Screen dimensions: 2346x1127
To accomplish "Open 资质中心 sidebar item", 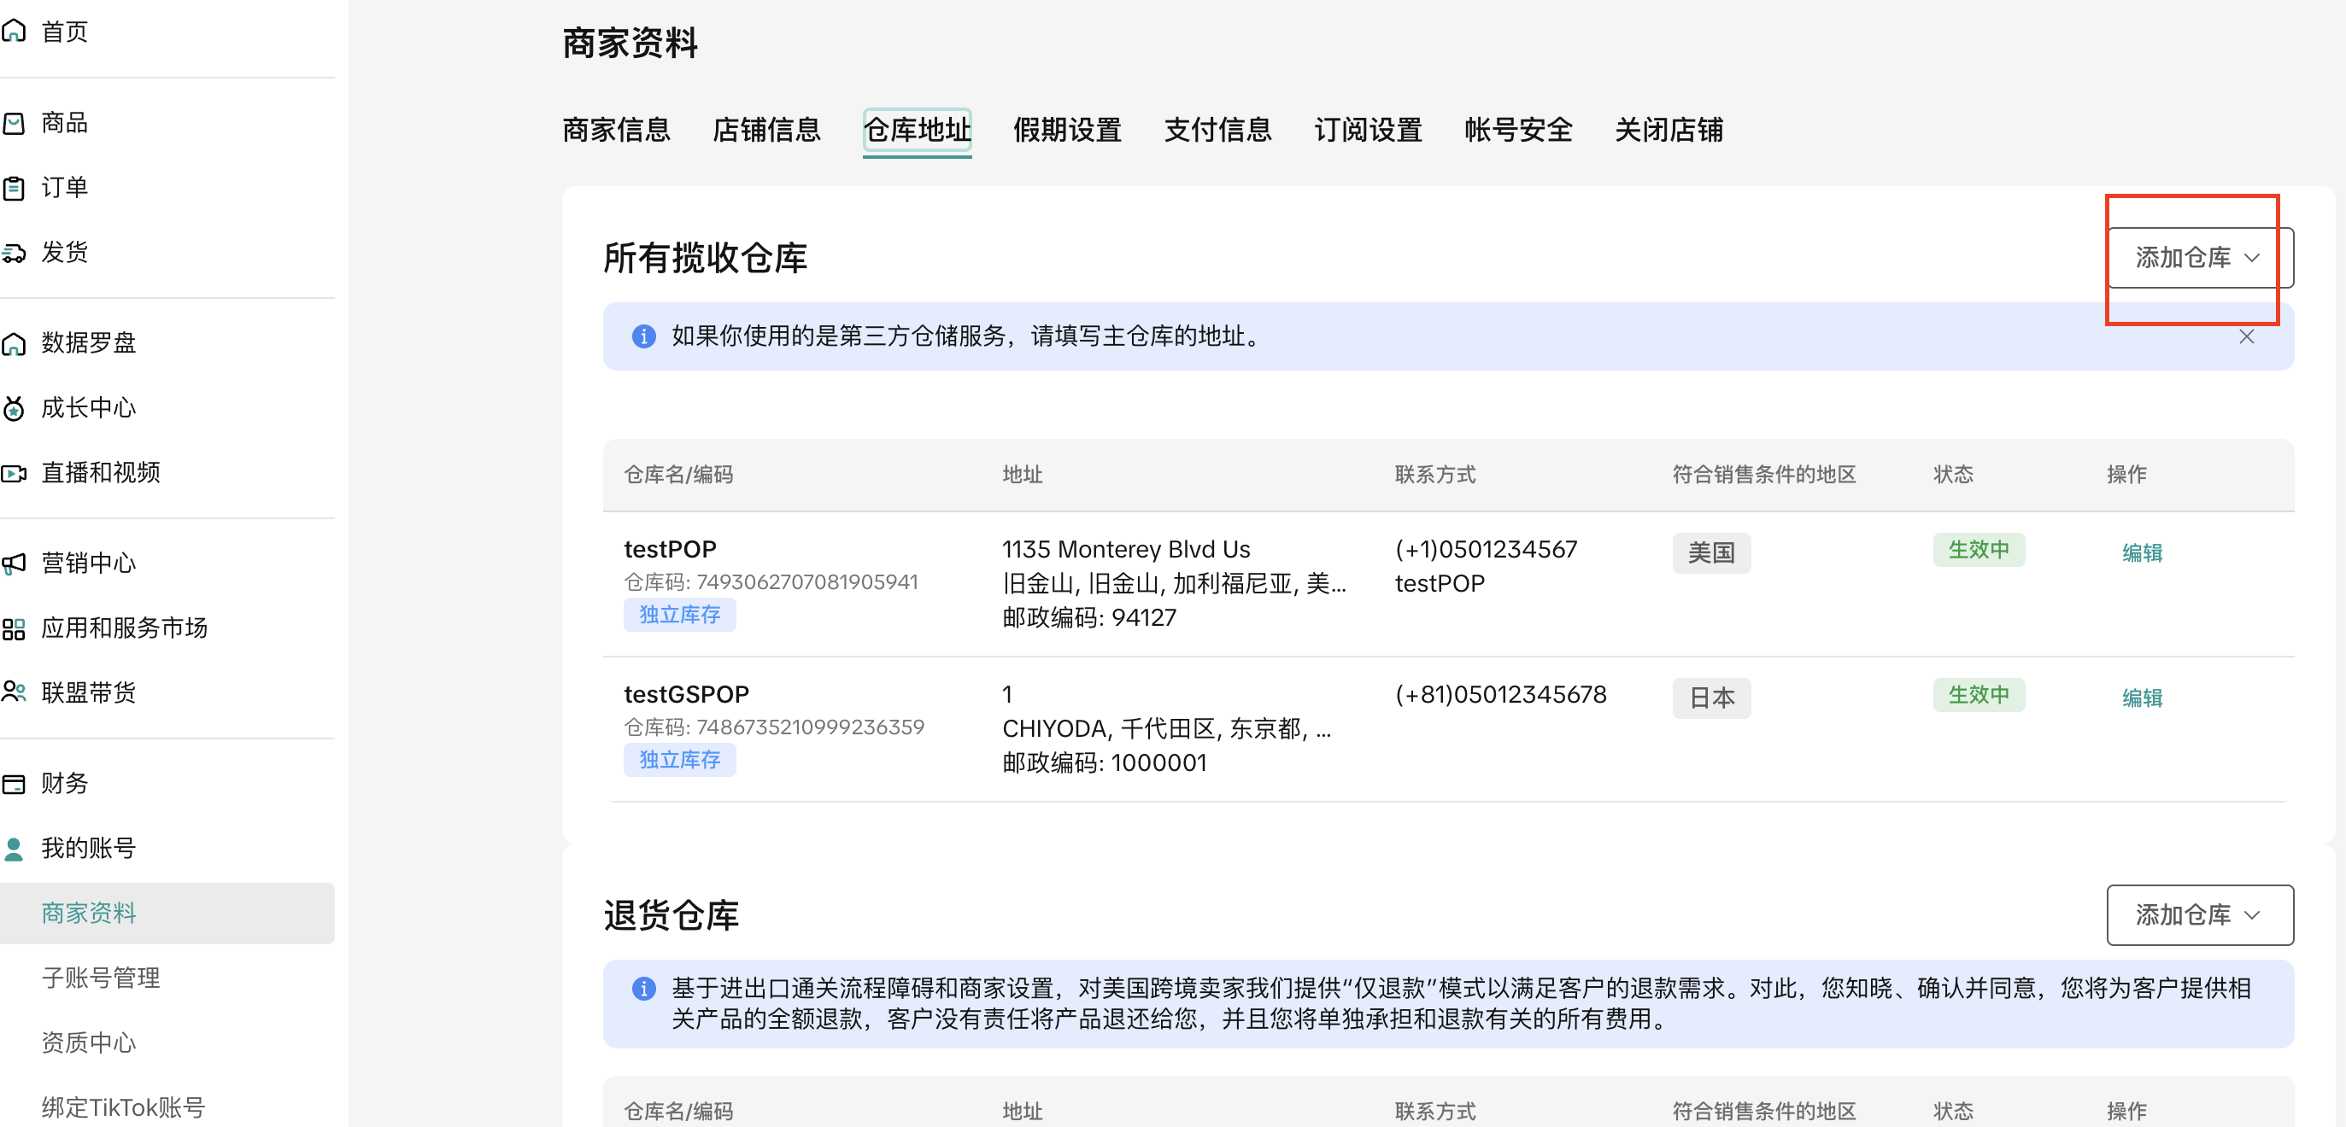I will [x=88, y=1042].
